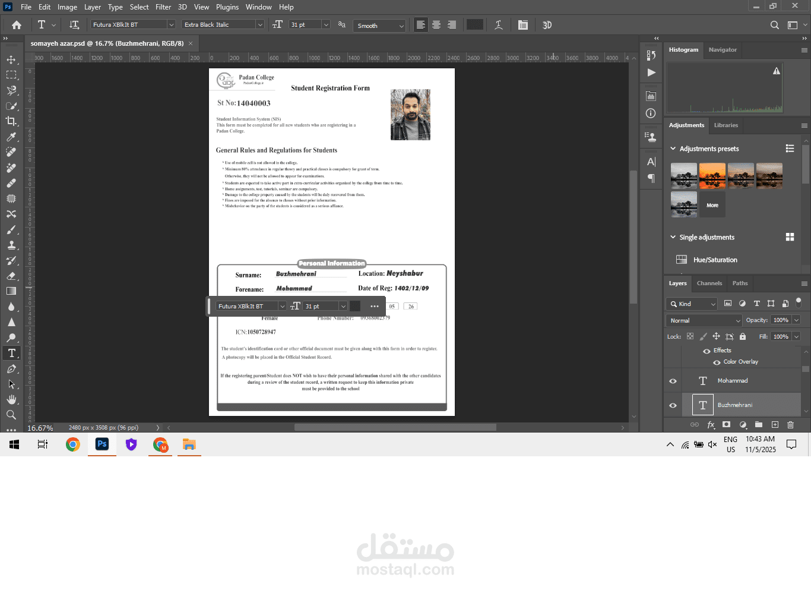Select the sunset adjustment preset thumbnail

[x=712, y=176]
